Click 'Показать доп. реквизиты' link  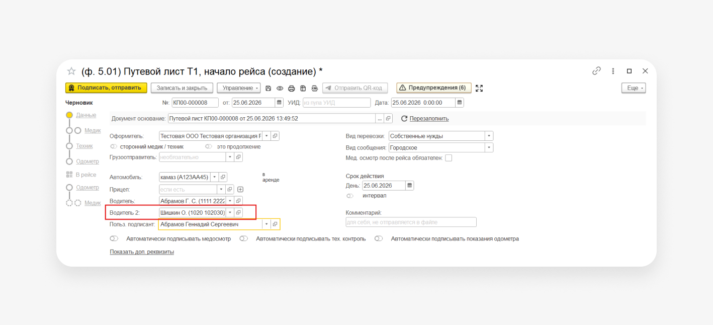tap(142, 252)
